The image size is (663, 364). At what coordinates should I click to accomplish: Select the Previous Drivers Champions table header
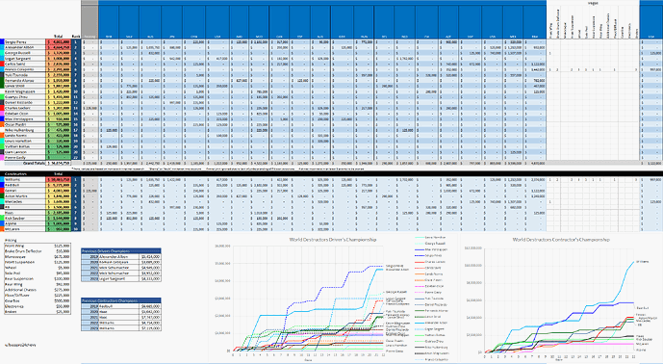tap(121, 251)
